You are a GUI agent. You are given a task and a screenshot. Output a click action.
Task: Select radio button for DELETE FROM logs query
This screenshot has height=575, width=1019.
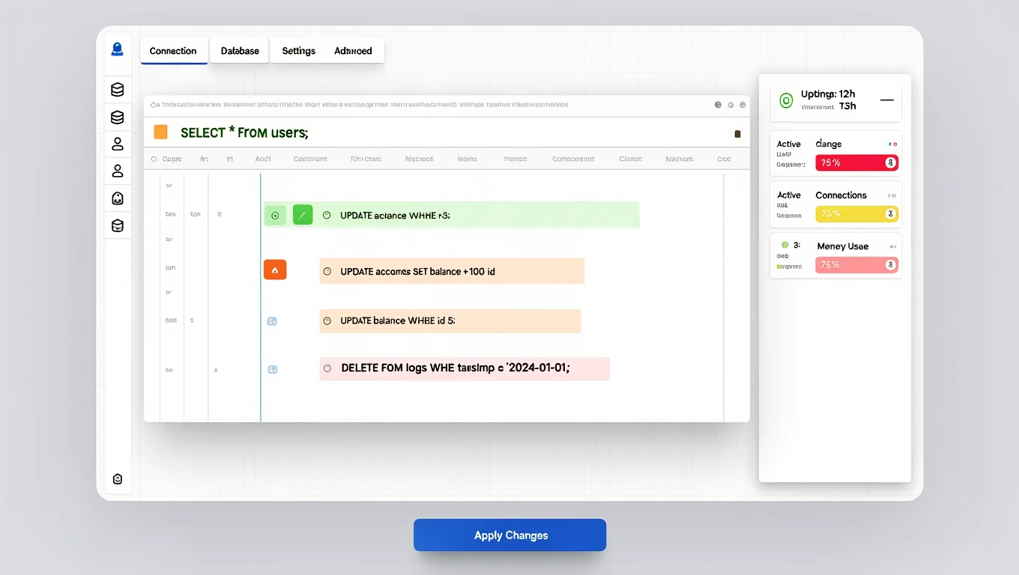click(327, 368)
